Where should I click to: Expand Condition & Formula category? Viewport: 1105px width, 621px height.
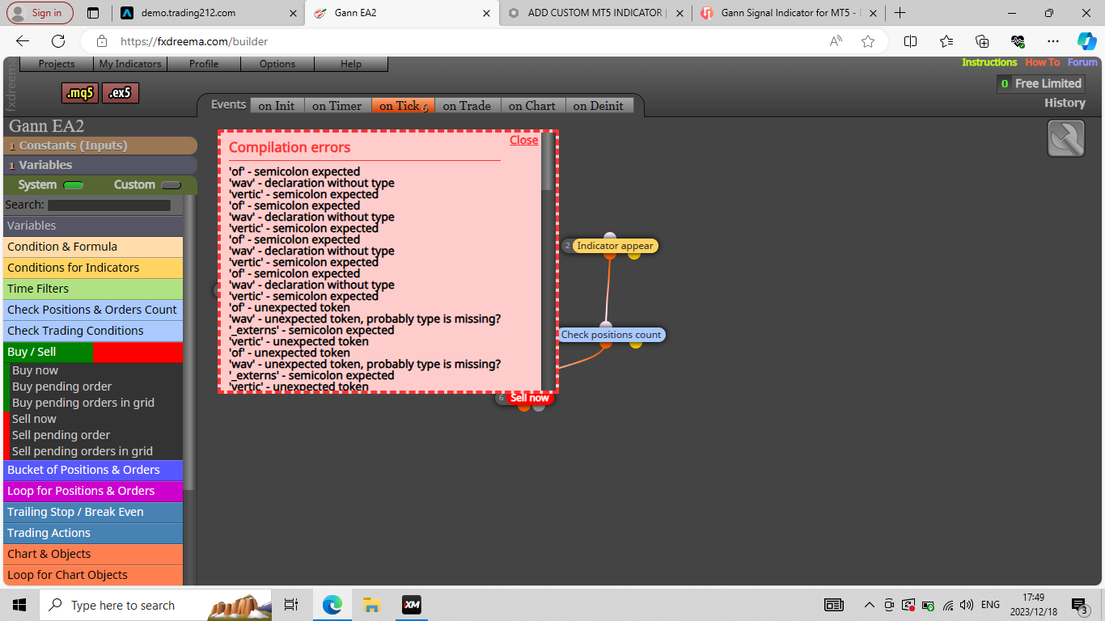pos(93,247)
